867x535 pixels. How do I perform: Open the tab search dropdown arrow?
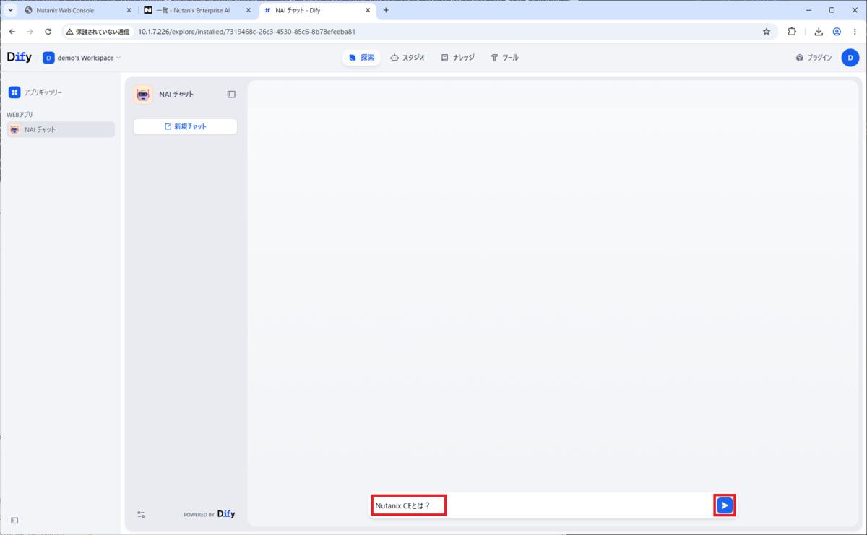[x=10, y=10]
